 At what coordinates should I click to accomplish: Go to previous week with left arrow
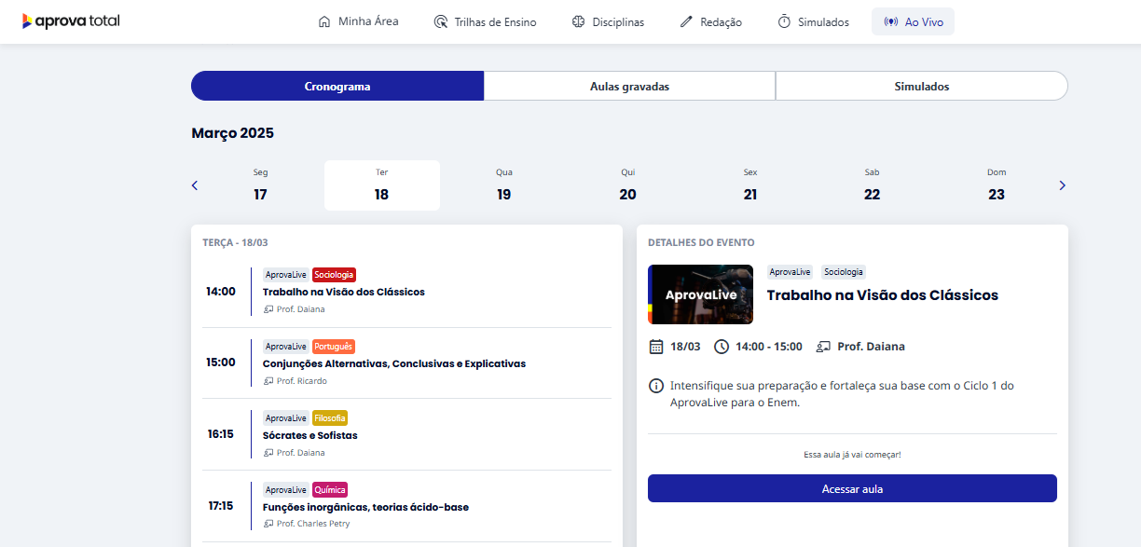coord(195,185)
